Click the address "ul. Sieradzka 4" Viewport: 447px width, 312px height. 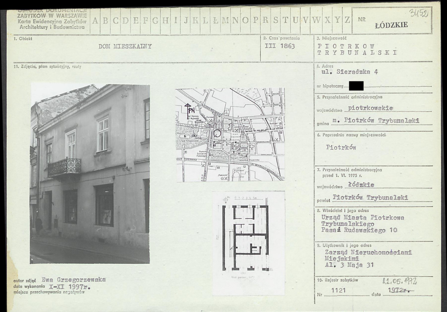tap(350, 72)
